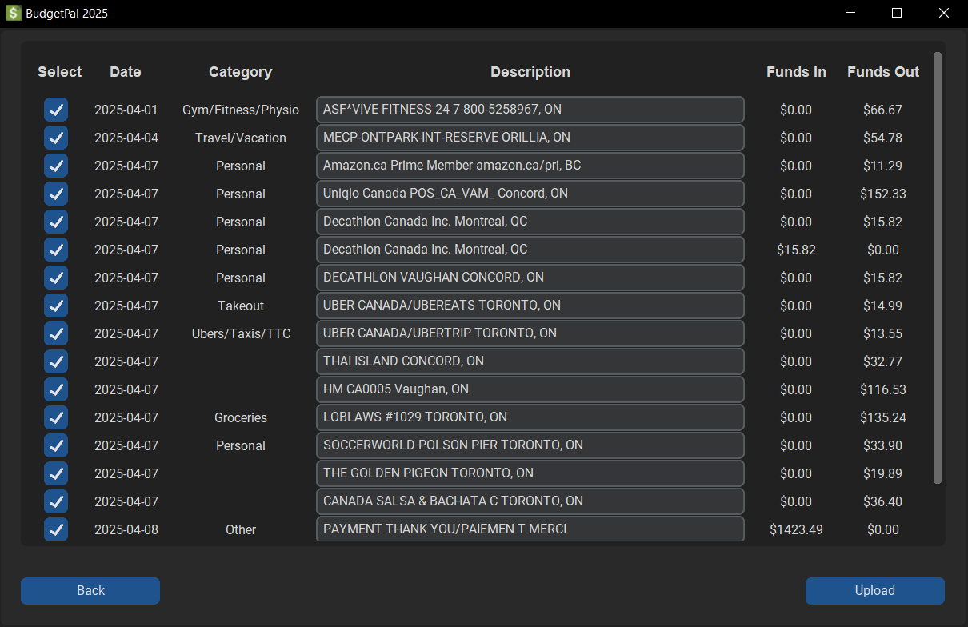Click the Funds Out column header
Viewport: 968px width, 627px height.
pos(883,72)
